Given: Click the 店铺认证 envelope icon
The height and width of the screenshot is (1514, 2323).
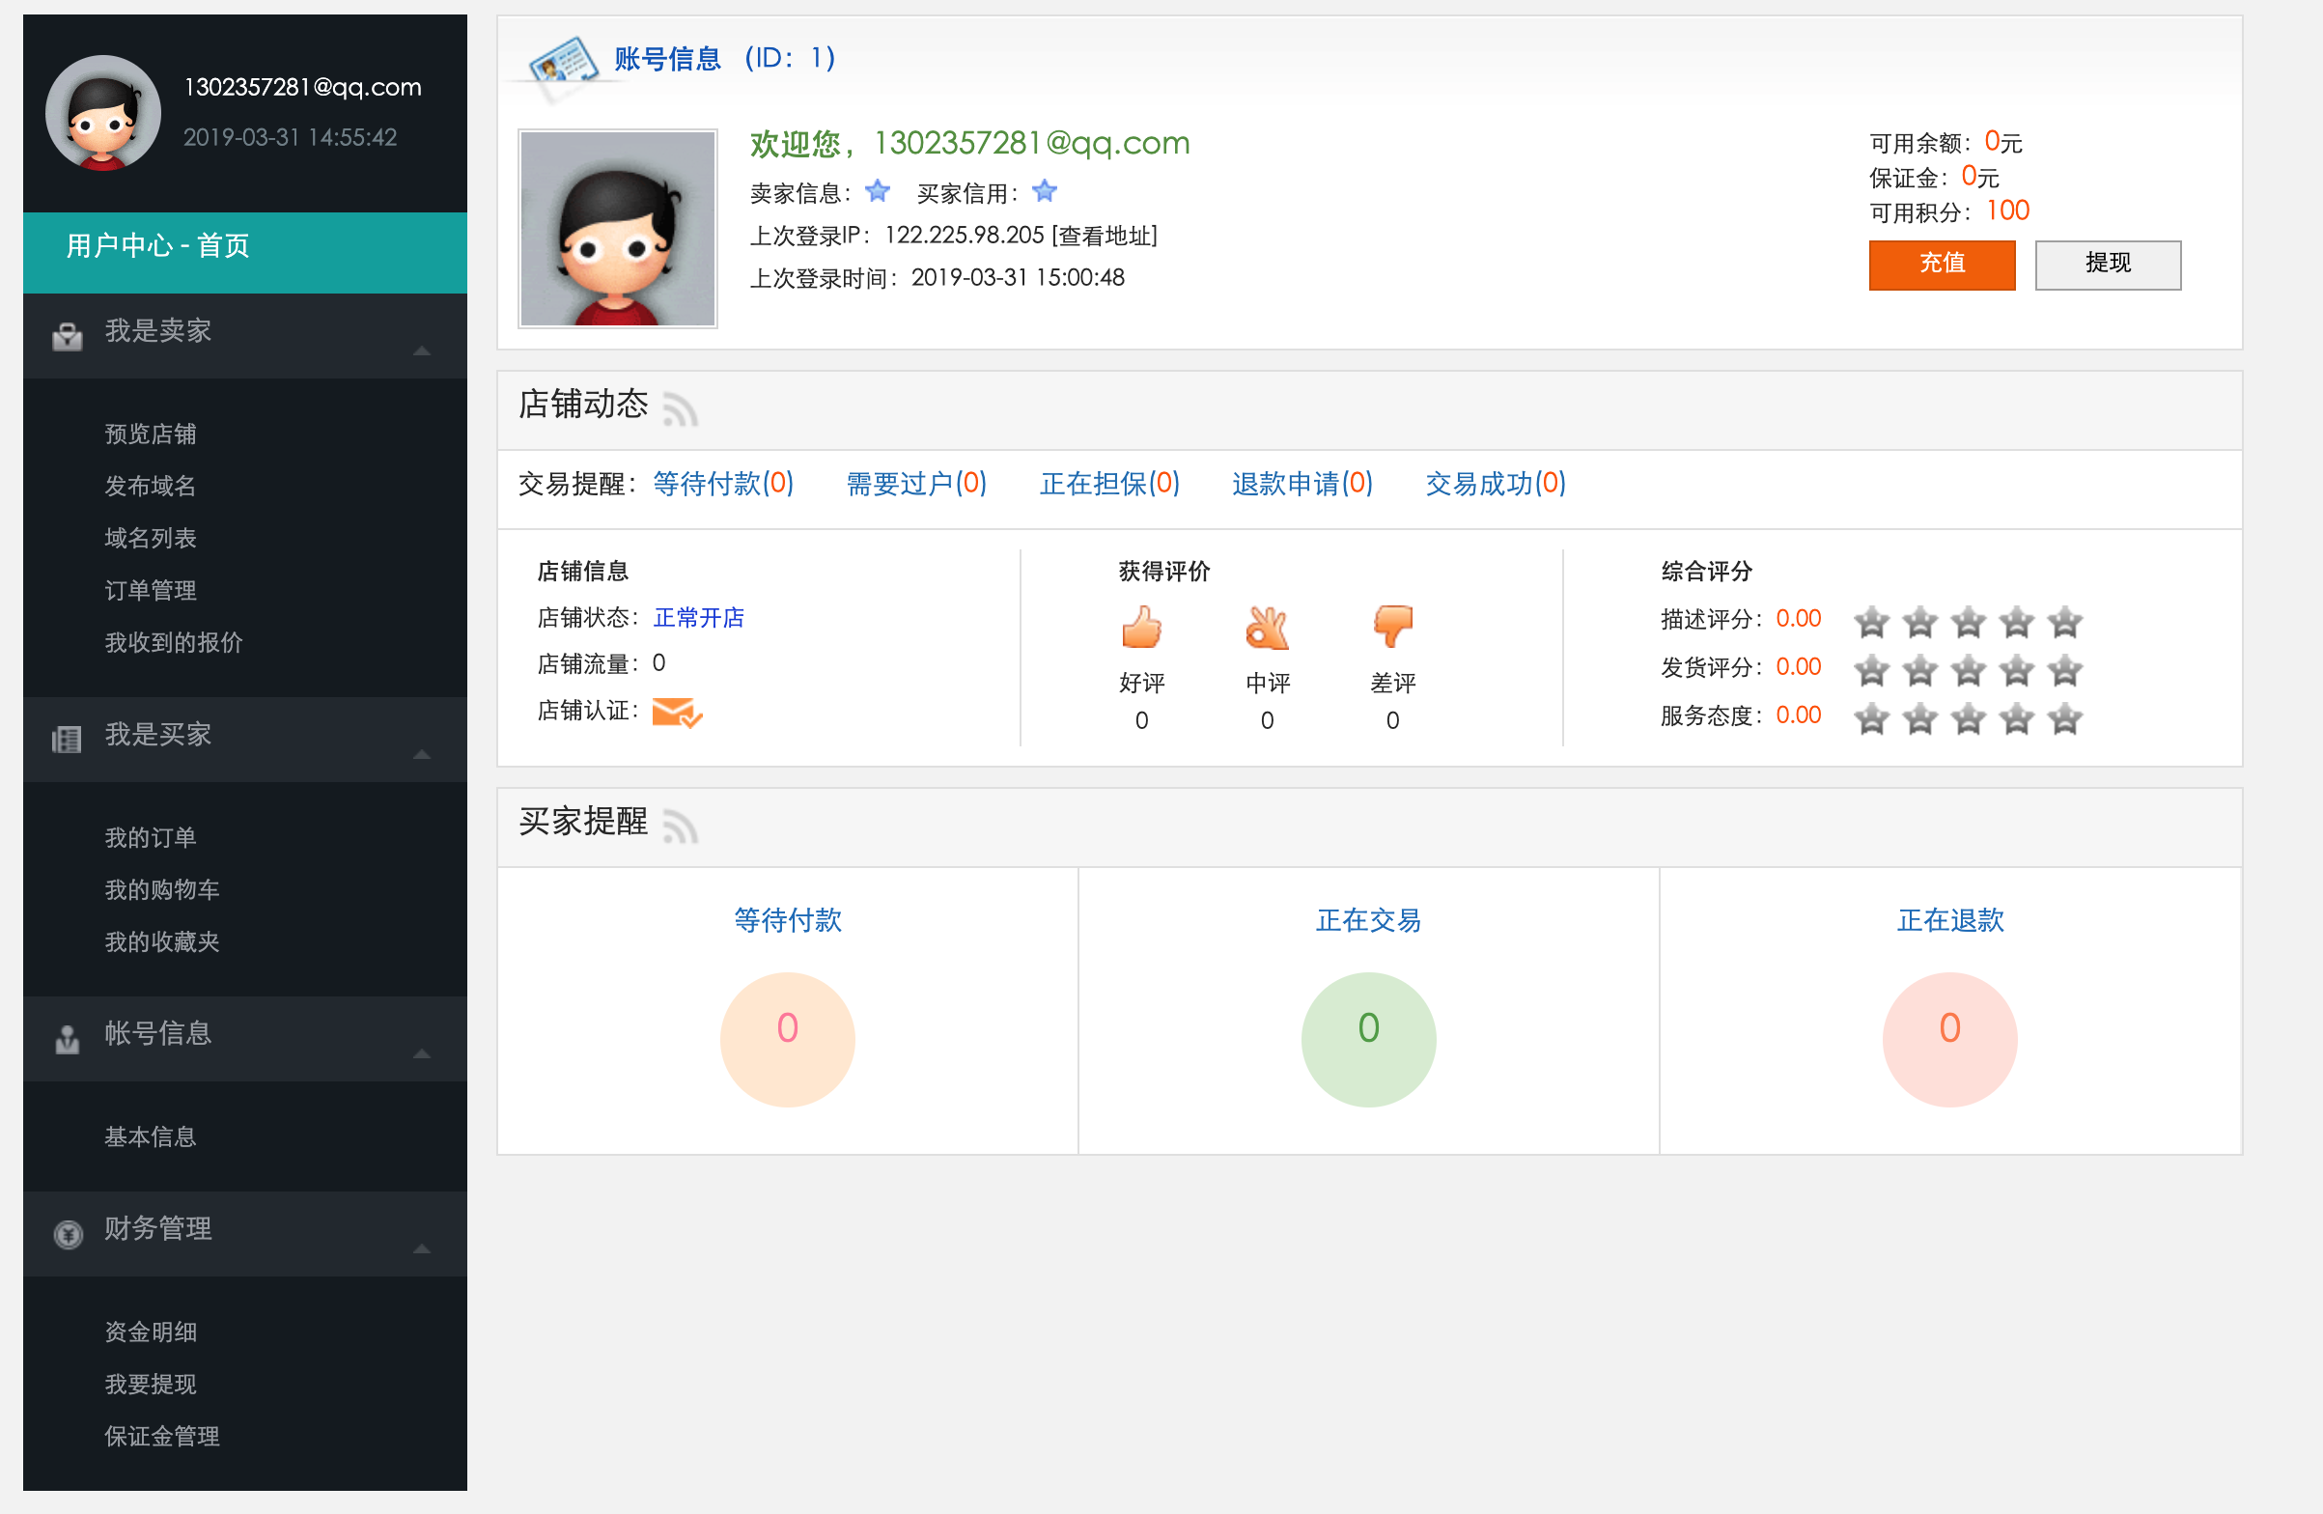Looking at the screenshot, I should tap(677, 713).
